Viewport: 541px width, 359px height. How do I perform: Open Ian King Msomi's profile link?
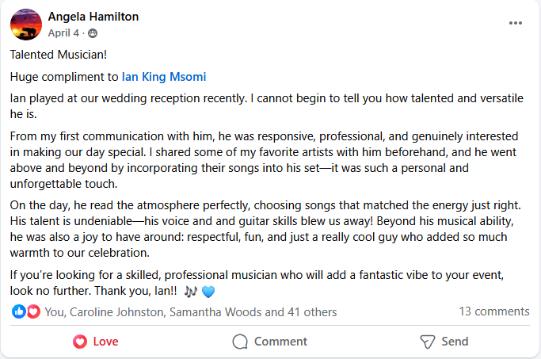[x=164, y=77]
